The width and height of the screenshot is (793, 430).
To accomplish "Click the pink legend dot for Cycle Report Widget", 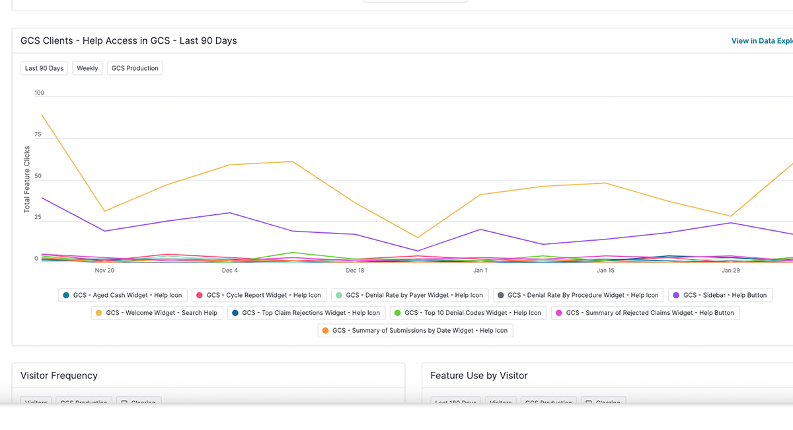I will point(200,295).
